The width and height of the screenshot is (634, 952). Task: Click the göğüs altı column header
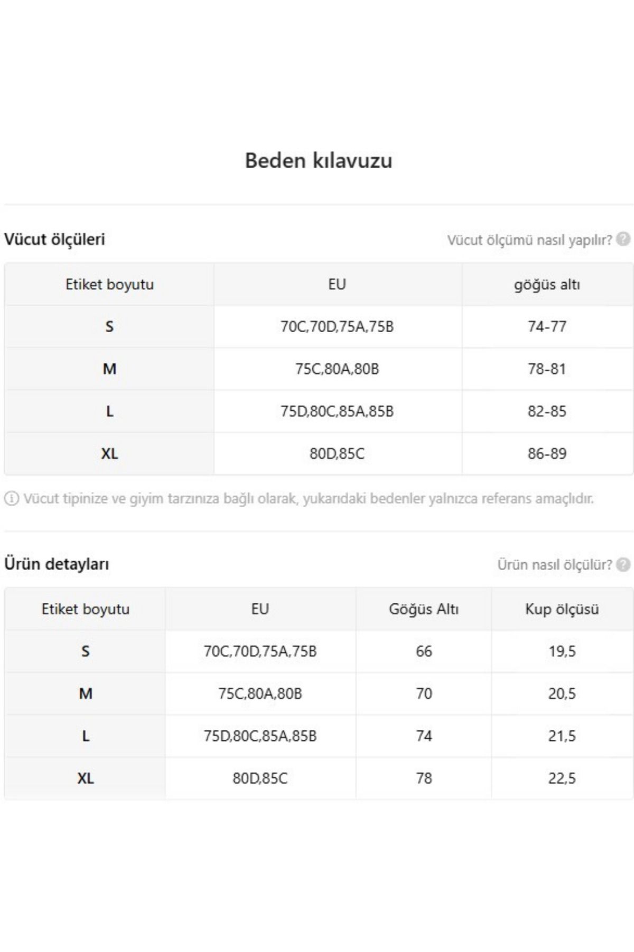pos(547,285)
